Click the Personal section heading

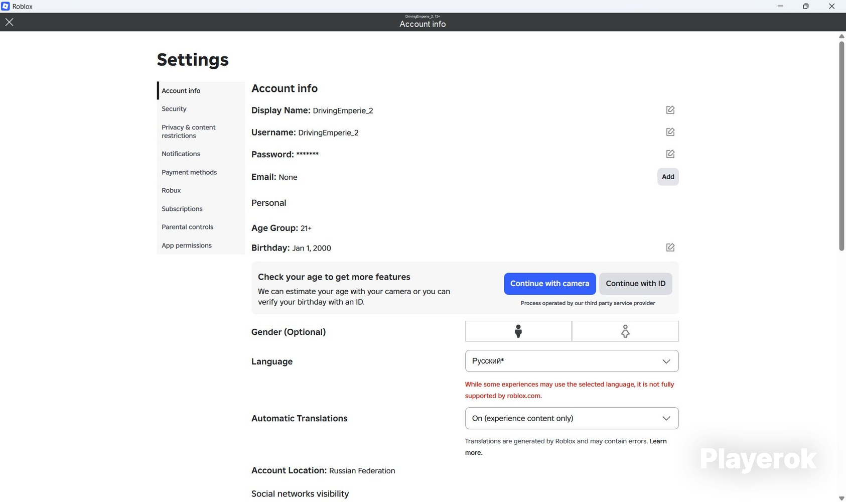click(x=269, y=203)
